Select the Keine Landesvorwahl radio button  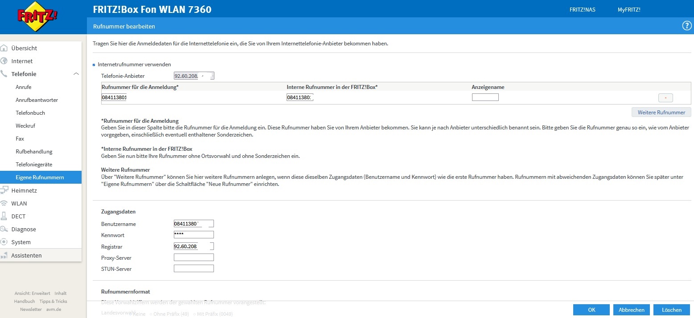(x=131, y=314)
